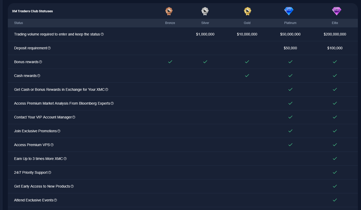Click Platinum checkmark in VIP Account Manager row
The height and width of the screenshot is (210, 361).
[x=290, y=117]
